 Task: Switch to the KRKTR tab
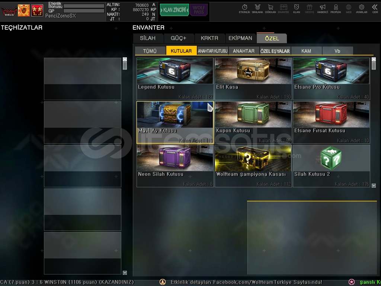pos(209,38)
